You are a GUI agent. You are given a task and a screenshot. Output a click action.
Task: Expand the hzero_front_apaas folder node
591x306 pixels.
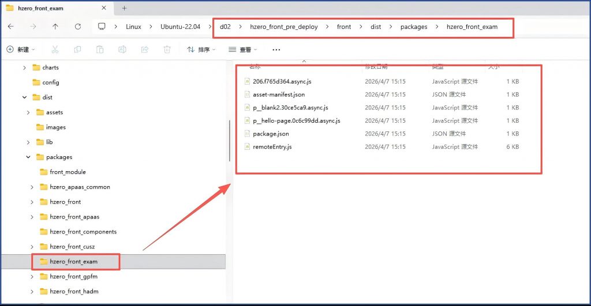32,217
